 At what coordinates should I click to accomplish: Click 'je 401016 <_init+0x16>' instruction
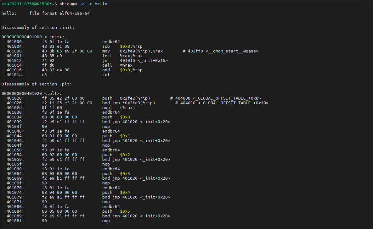[135, 61]
